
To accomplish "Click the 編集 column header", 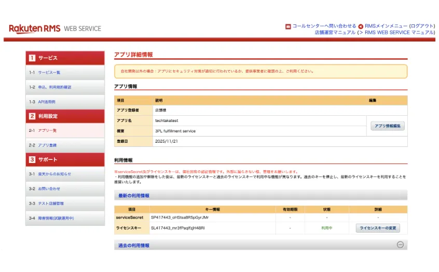I will pos(373,100).
